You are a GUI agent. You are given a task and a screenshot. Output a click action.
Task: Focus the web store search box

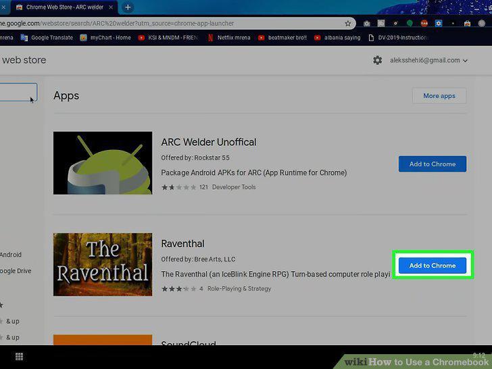coord(18,92)
